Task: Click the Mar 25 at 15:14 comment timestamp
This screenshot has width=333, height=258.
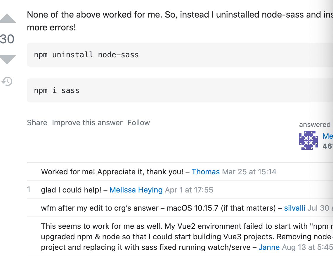Action: click(x=249, y=172)
